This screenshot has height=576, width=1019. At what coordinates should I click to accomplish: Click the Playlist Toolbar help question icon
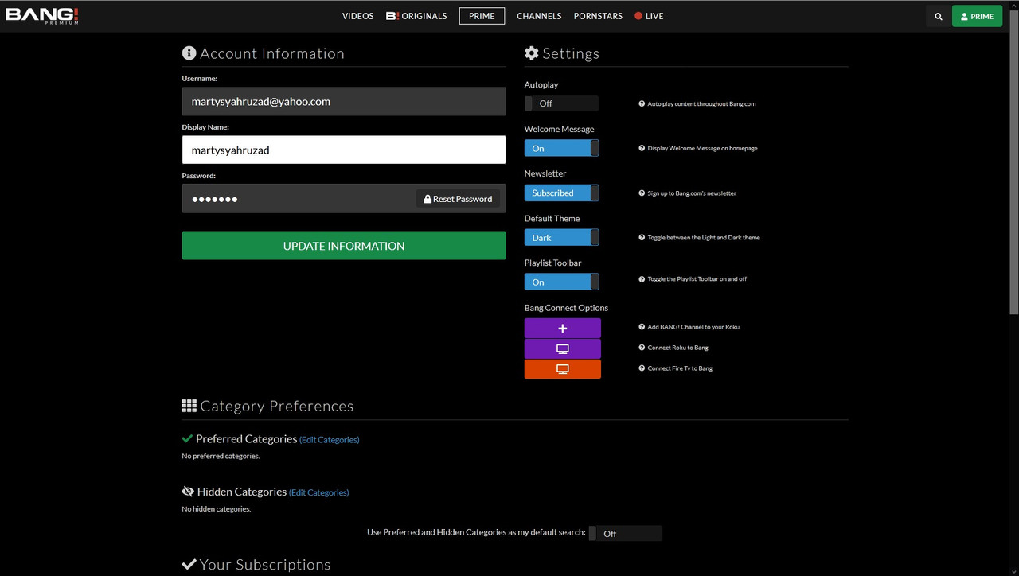click(642, 279)
